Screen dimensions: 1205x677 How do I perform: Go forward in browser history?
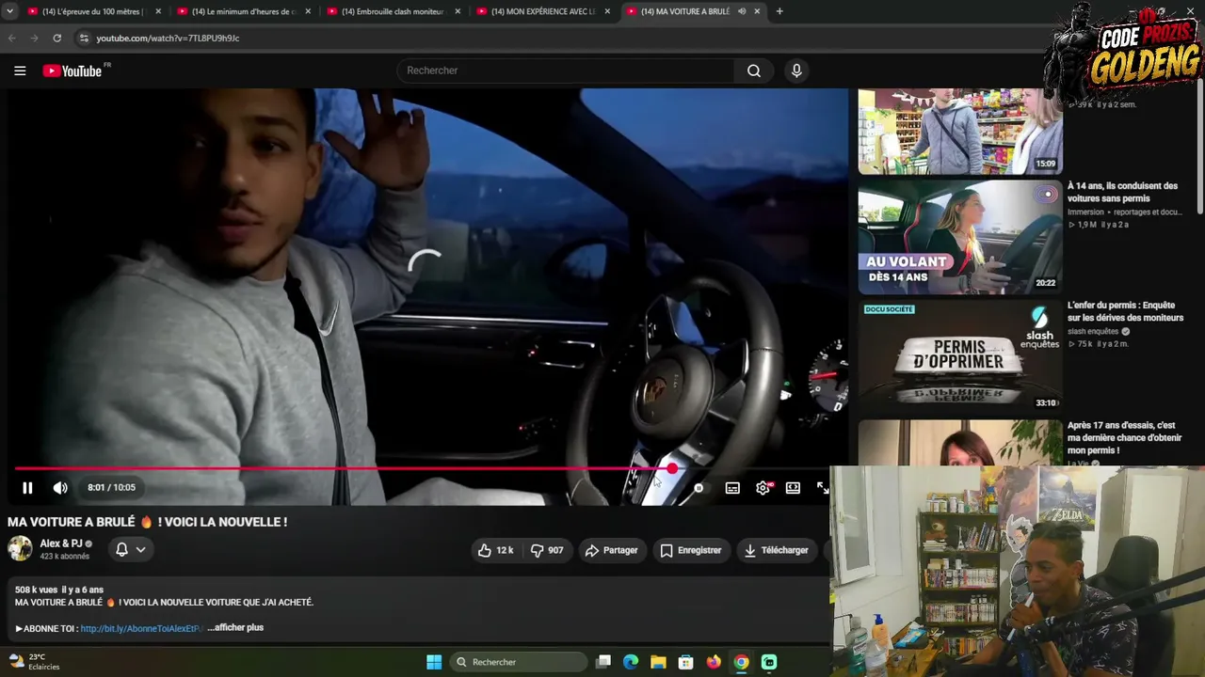(x=35, y=38)
